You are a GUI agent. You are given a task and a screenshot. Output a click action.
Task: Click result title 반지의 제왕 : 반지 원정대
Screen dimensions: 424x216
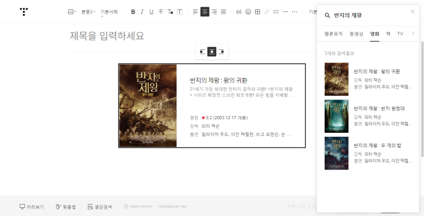(x=379, y=108)
